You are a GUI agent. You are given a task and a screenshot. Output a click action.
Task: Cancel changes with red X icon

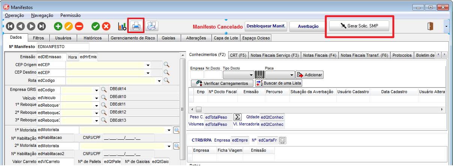coord(106,26)
